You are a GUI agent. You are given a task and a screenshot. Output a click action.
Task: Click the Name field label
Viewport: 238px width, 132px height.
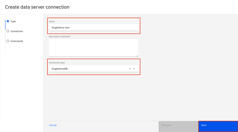[x=52, y=22]
